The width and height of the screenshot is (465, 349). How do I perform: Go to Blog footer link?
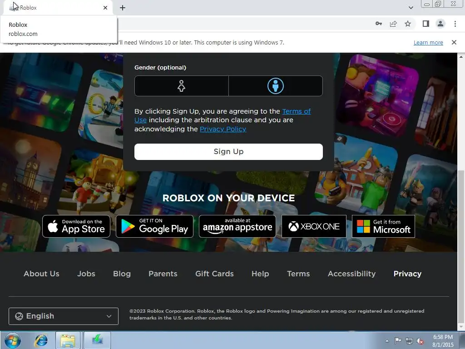122,274
